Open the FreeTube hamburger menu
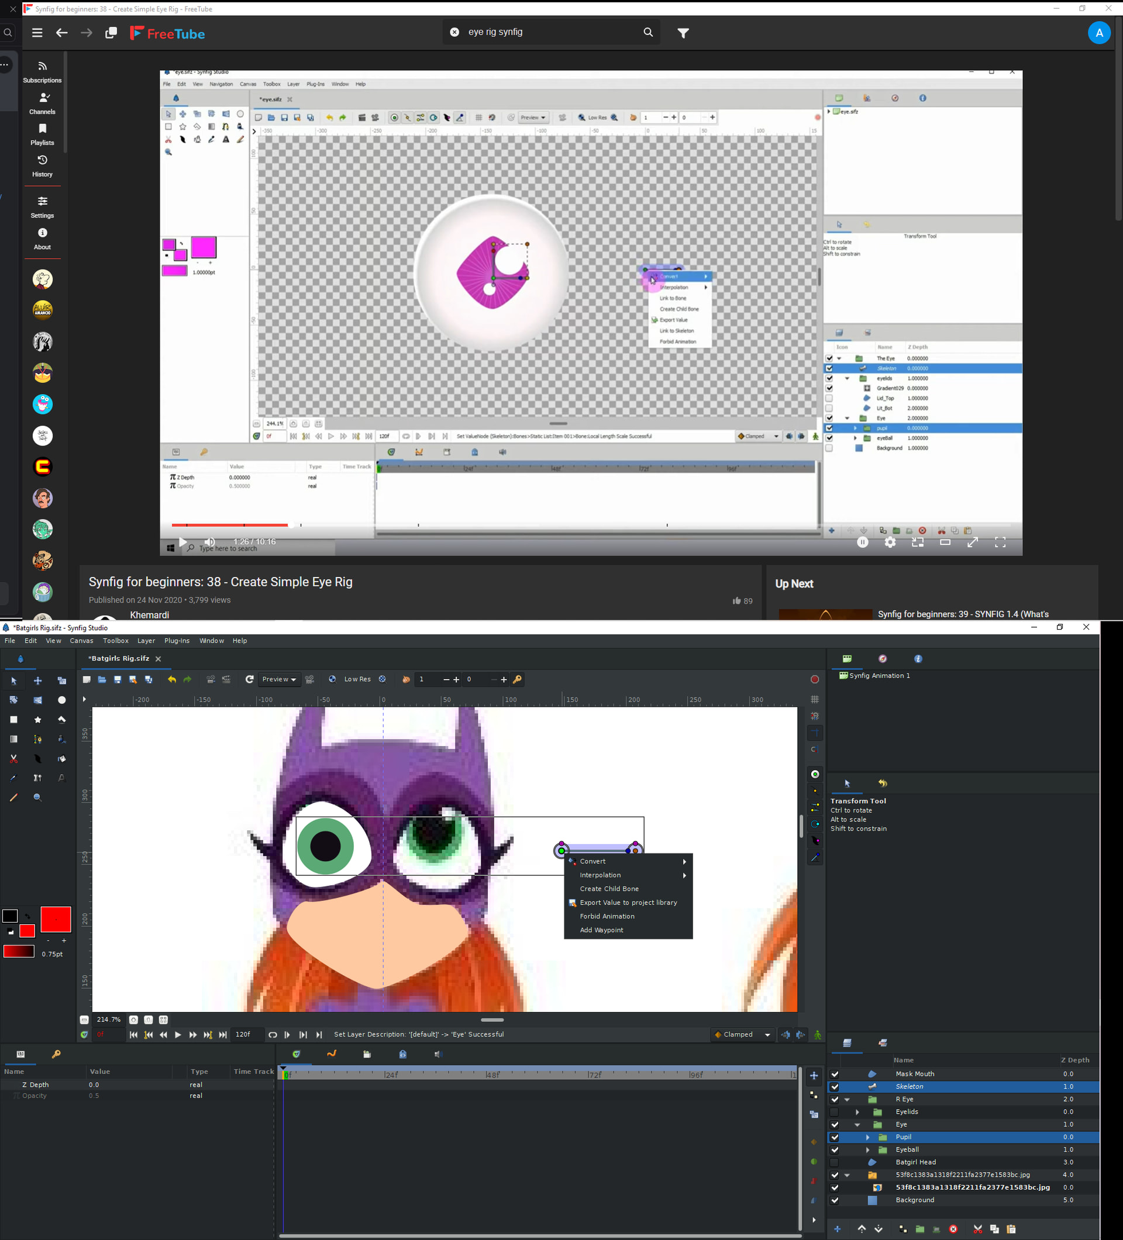The height and width of the screenshot is (1240, 1123). 37,33
